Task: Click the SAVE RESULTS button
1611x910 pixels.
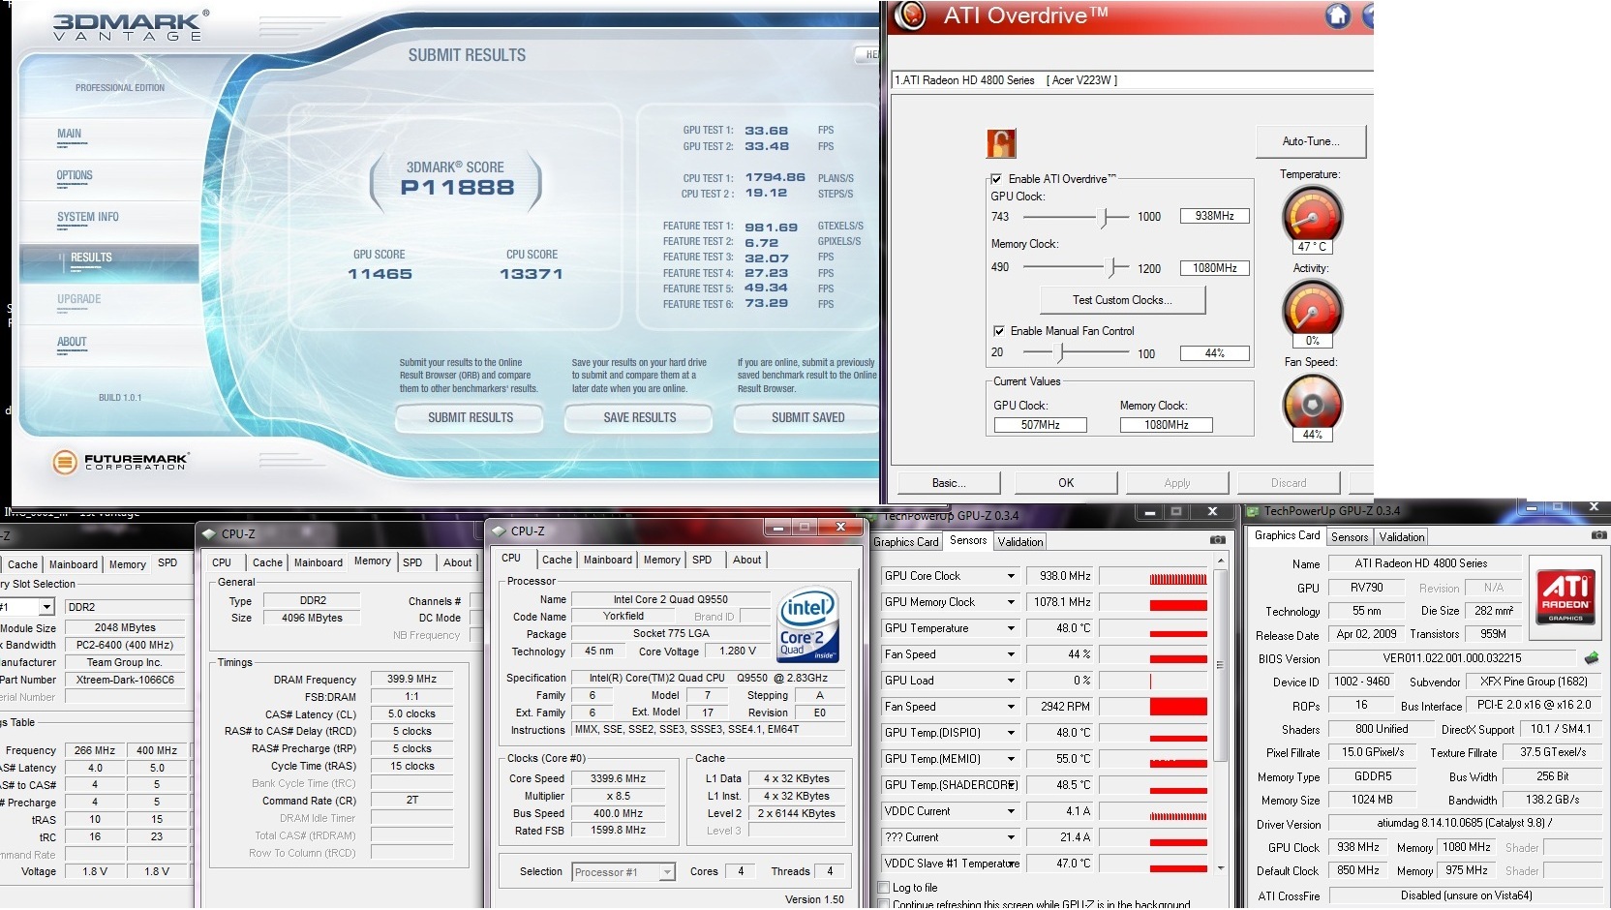Action: point(639,418)
